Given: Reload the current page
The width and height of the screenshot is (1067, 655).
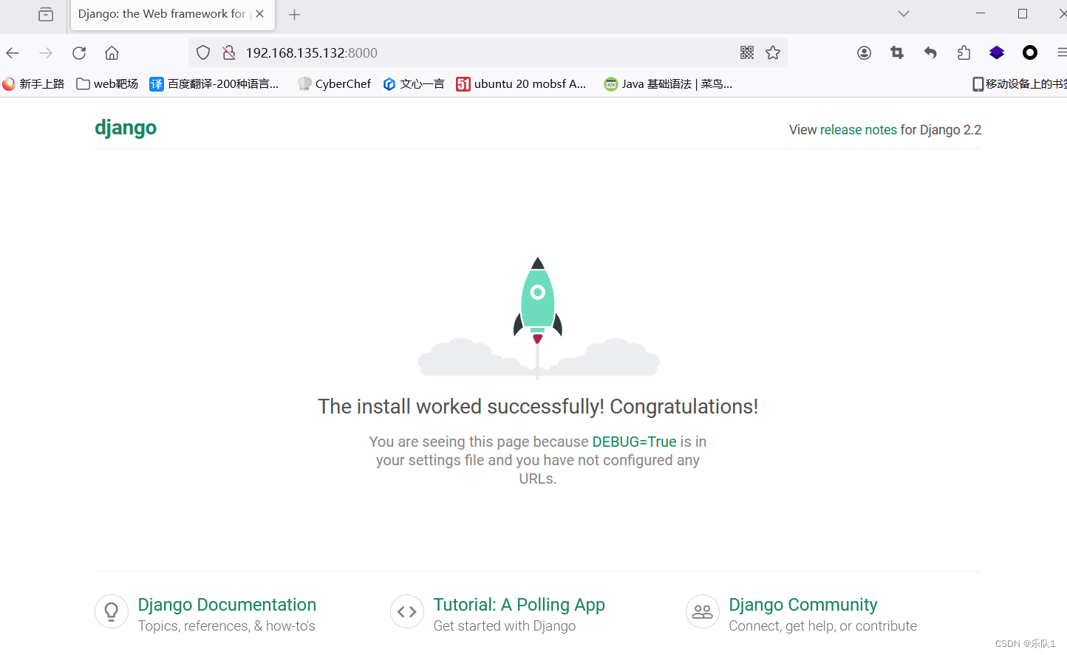Looking at the screenshot, I should point(79,52).
